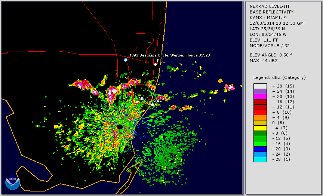Click the black radar site center dot
The height and width of the screenshot is (196, 323).
[120, 127]
